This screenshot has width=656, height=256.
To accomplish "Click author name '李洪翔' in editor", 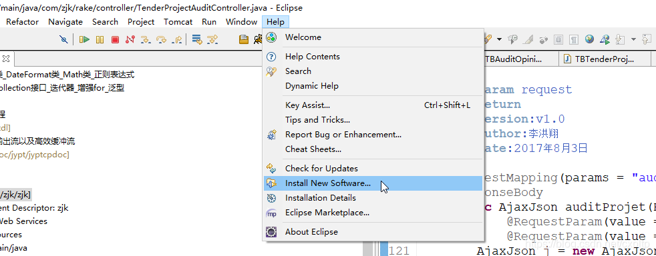I will coord(544,133).
